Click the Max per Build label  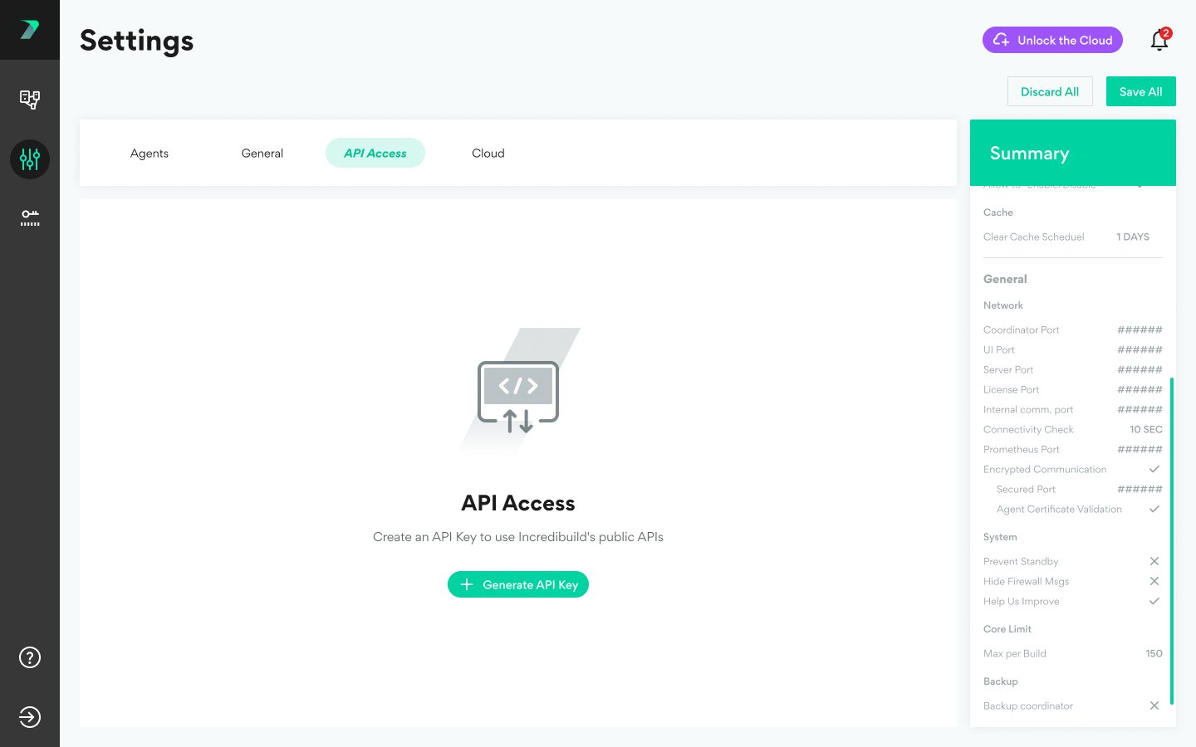1015,653
